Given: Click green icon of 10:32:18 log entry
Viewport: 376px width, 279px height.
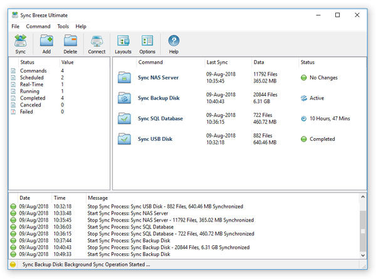Looking at the screenshot, I should [x=13, y=206].
